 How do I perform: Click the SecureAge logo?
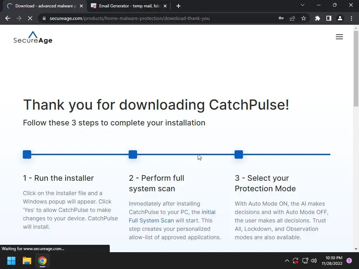pyautogui.click(x=33, y=37)
